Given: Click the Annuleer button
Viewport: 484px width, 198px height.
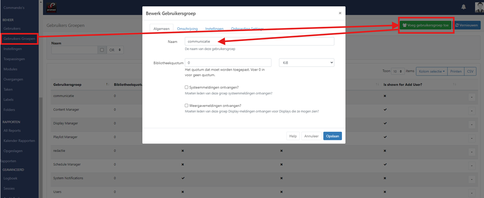Looking at the screenshot, I should [311, 136].
